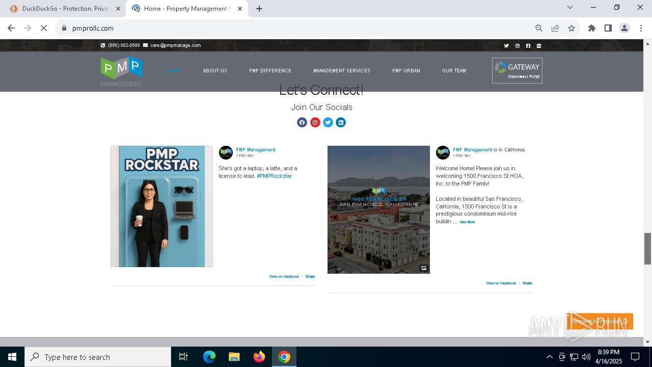The image size is (652, 367).
Task: Email care@pmpmanage.com link
Action: tap(172, 45)
